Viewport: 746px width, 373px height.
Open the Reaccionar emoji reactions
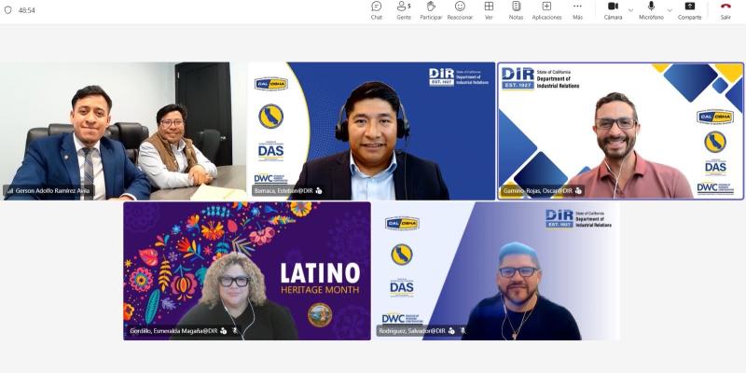click(x=460, y=10)
